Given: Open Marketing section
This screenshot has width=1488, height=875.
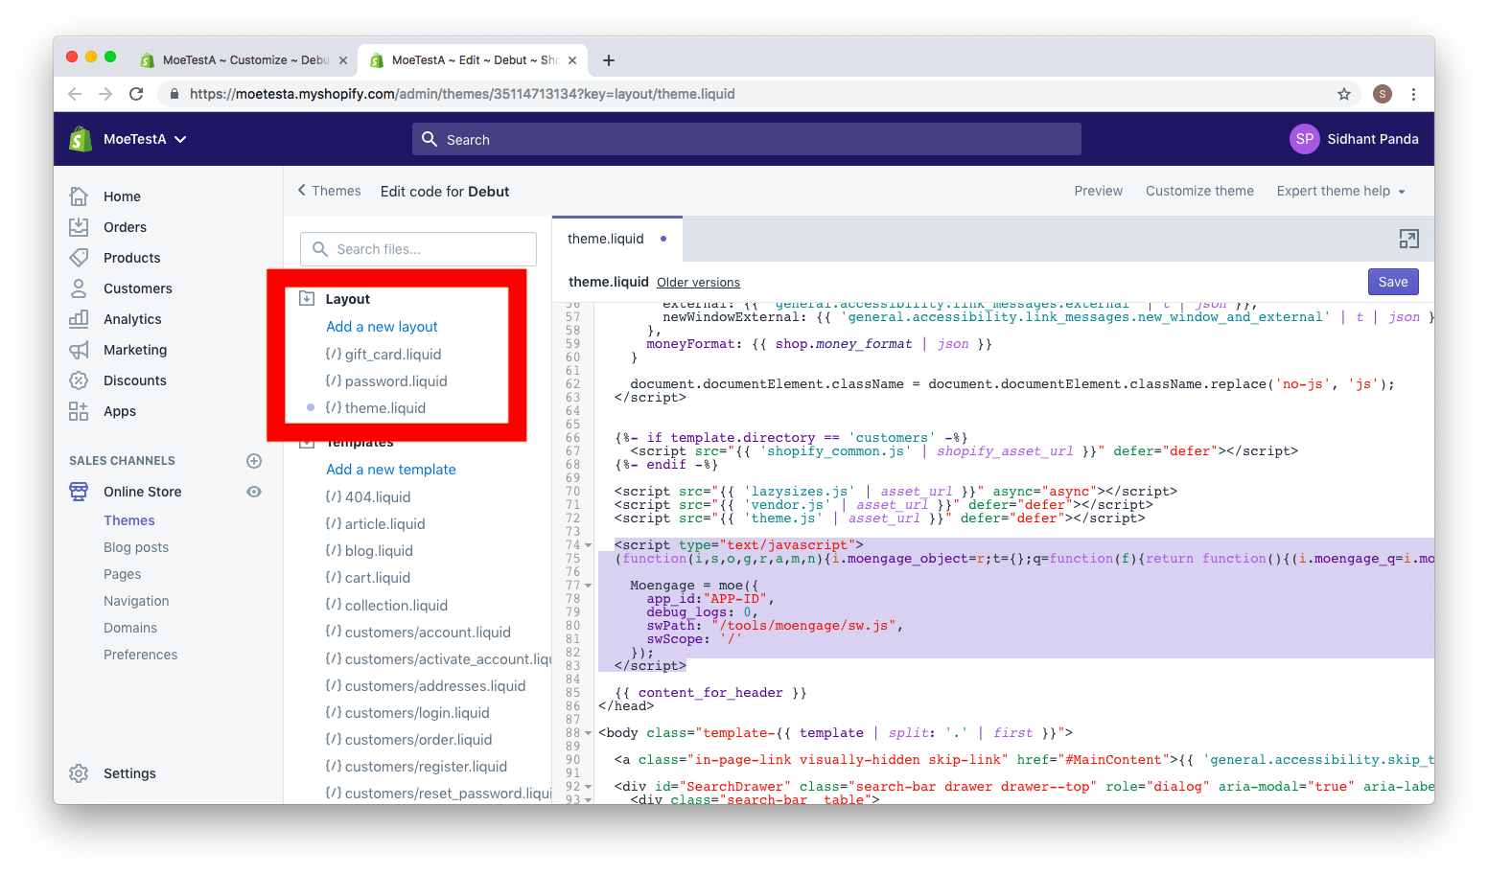Looking at the screenshot, I should pos(134,350).
